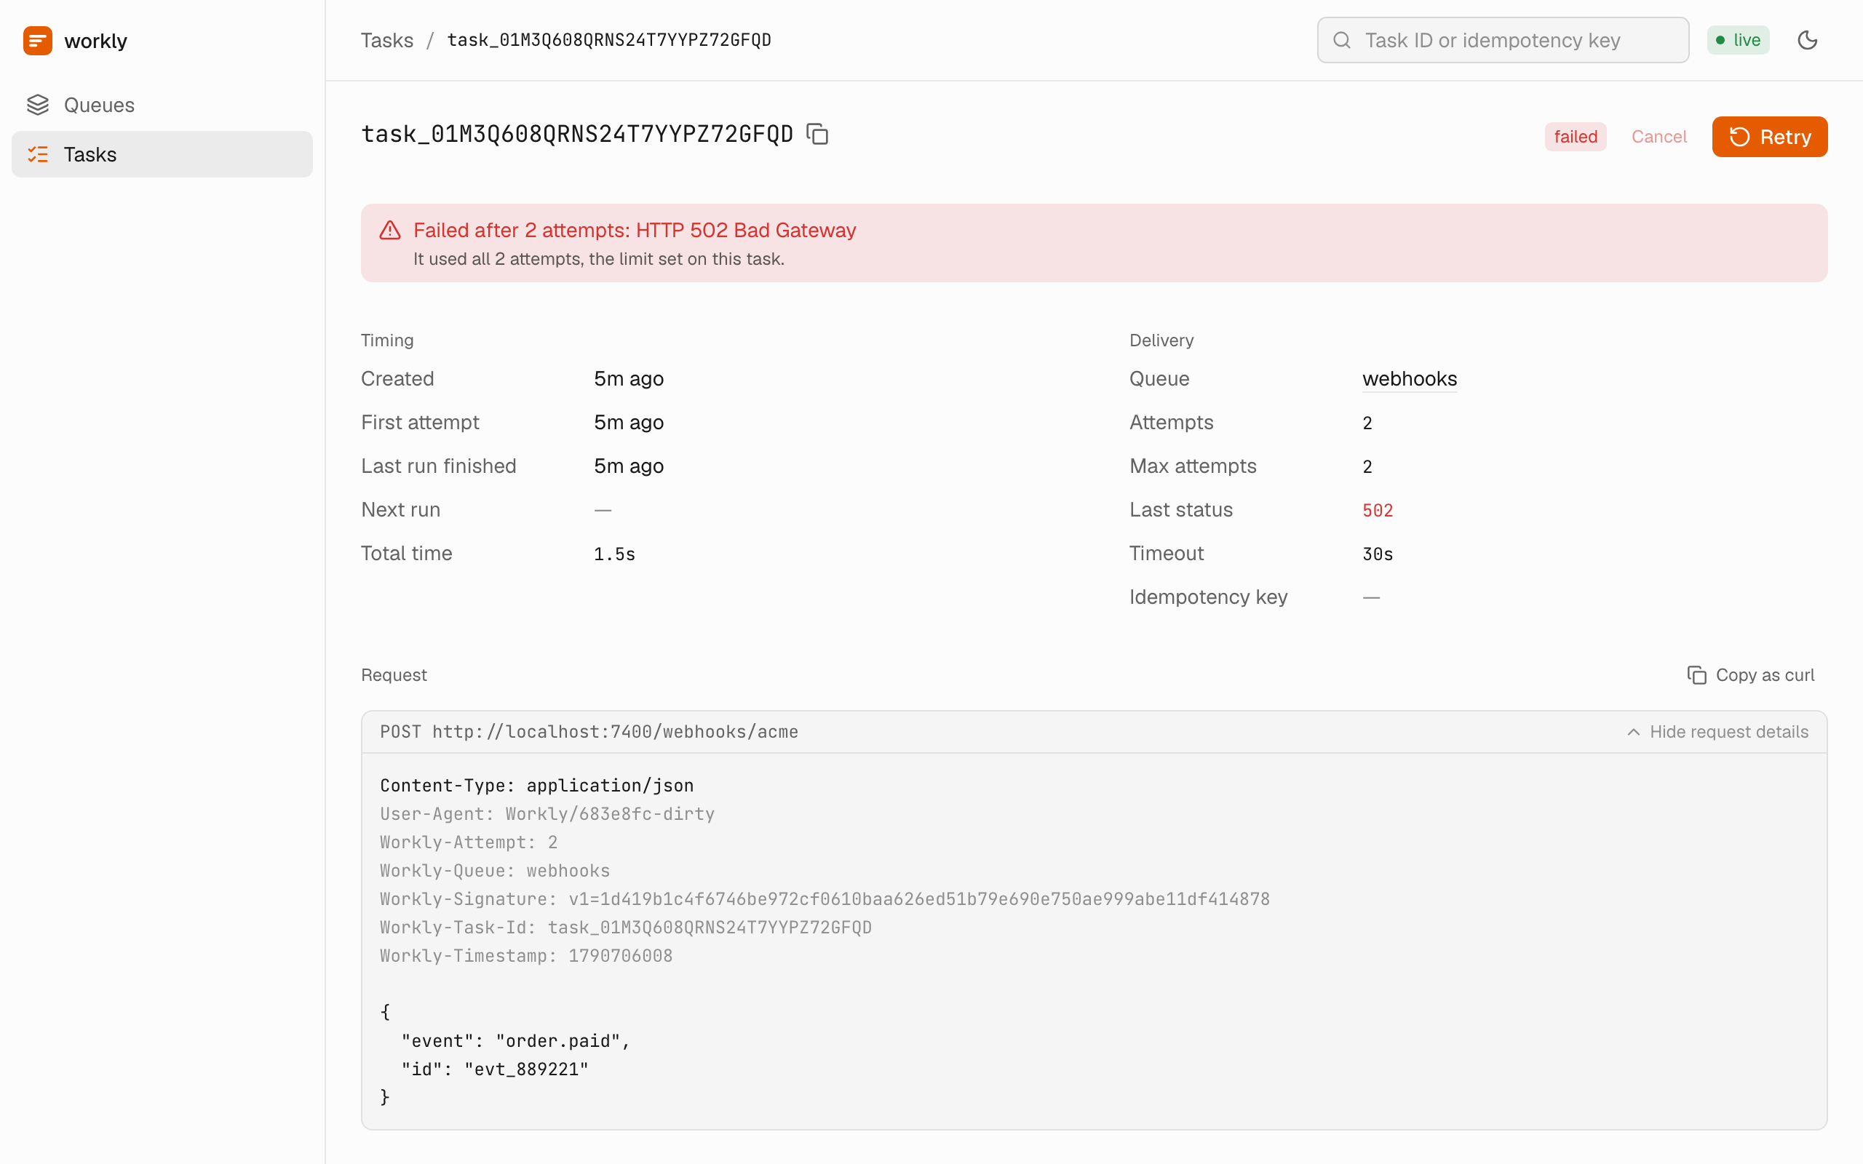The width and height of the screenshot is (1863, 1164).
Task: Click the workly logo icon
Action: tap(38, 40)
